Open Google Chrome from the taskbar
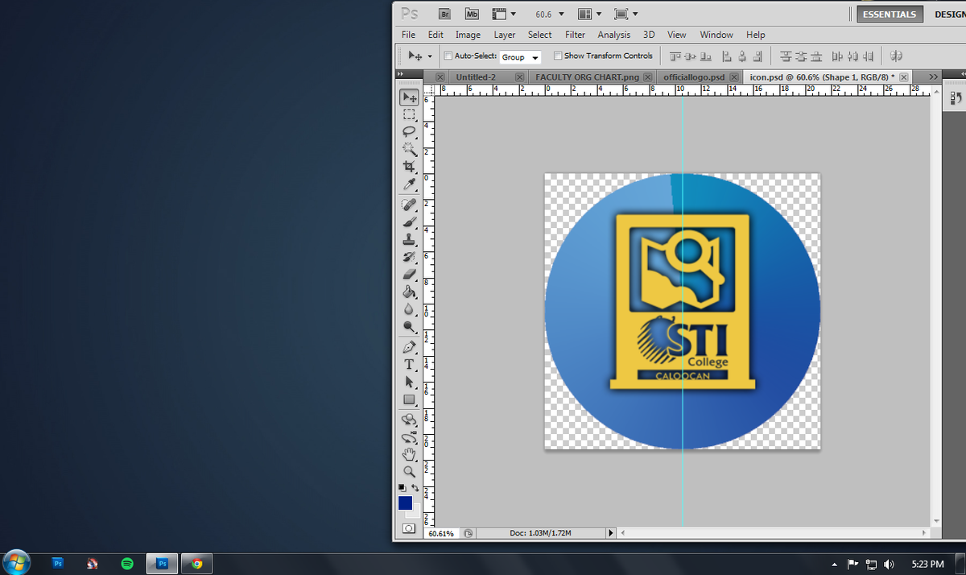The width and height of the screenshot is (966, 575). click(x=196, y=564)
